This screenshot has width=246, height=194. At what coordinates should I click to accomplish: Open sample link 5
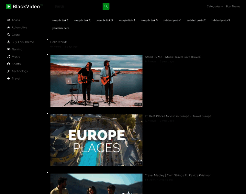[x=149, y=20]
